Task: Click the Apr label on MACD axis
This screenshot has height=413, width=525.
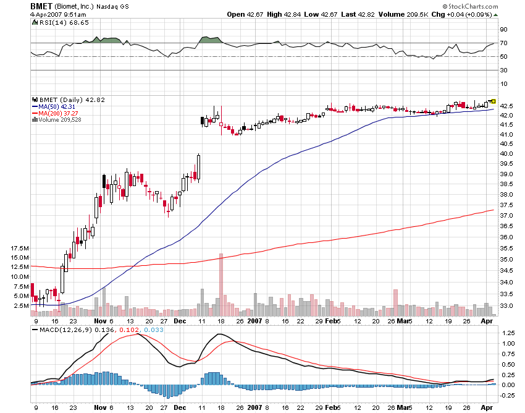Action: pos(487,407)
